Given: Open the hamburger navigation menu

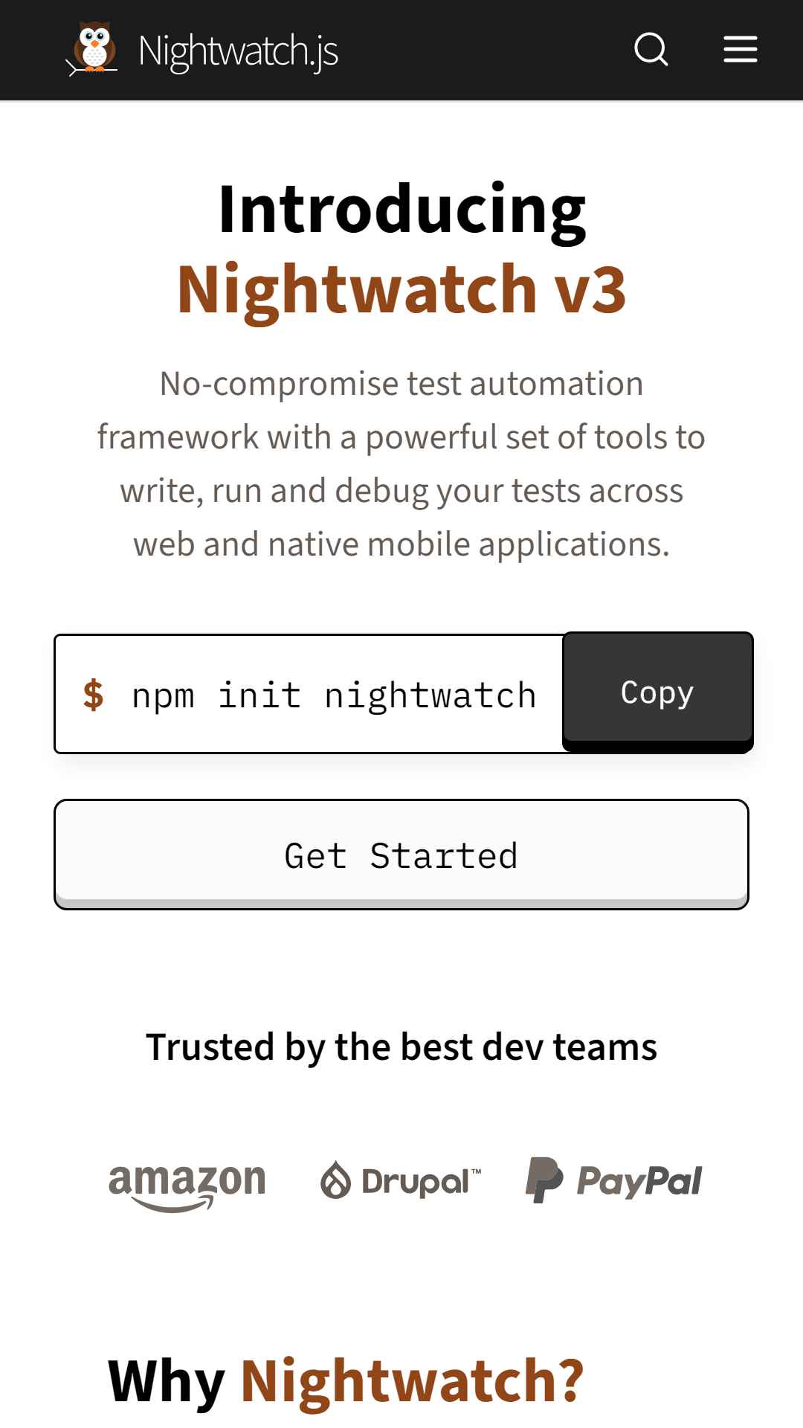Looking at the screenshot, I should coord(741,50).
